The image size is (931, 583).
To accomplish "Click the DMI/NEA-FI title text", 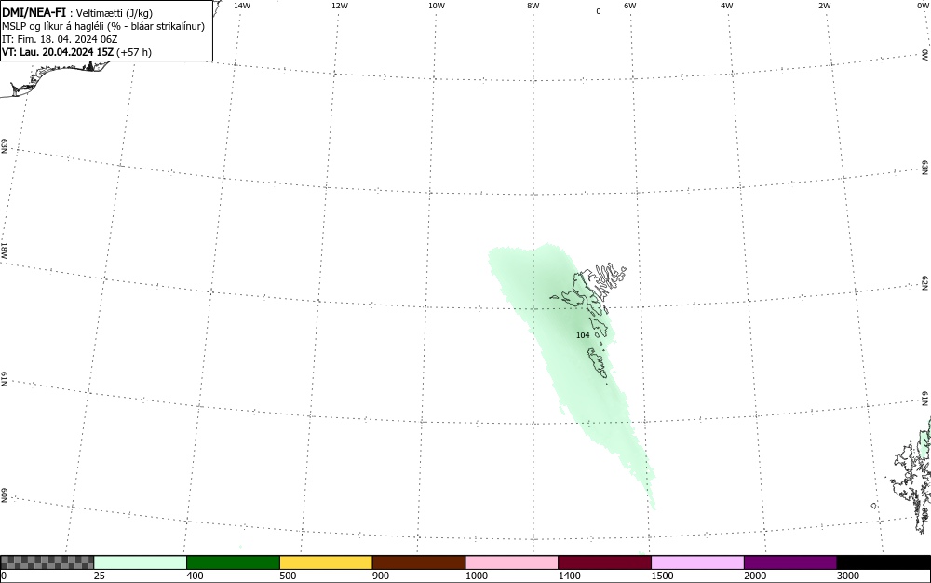I will point(34,12).
